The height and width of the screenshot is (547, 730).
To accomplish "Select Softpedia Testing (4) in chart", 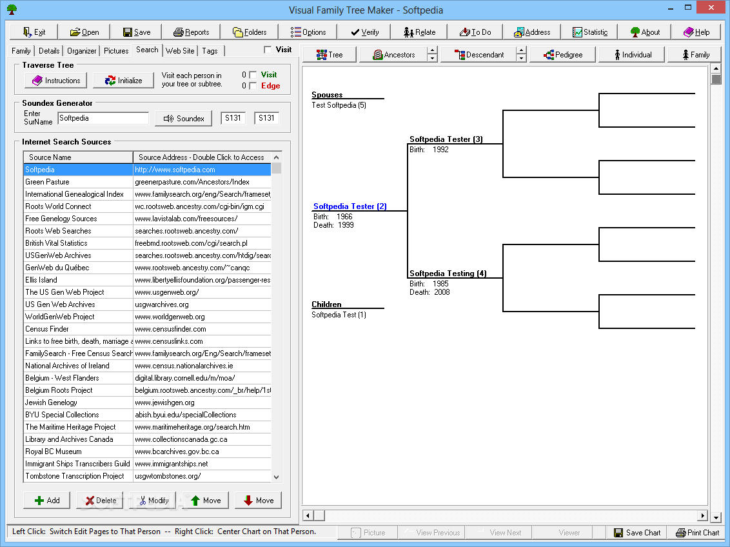I will pos(448,273).
